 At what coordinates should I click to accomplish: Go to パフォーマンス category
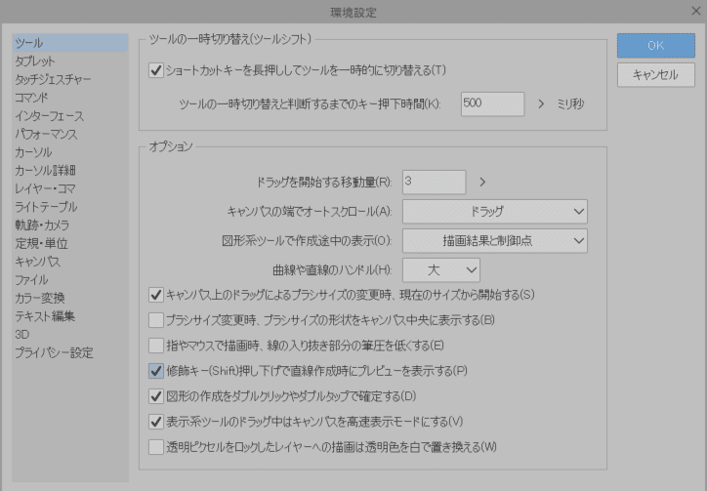coord(46,134)
